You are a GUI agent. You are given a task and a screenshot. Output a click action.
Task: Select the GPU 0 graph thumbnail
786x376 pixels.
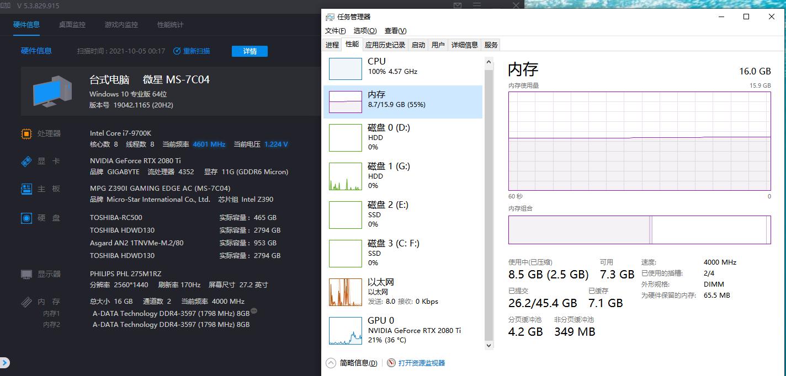pyautogui.click(x=345, y=331)
